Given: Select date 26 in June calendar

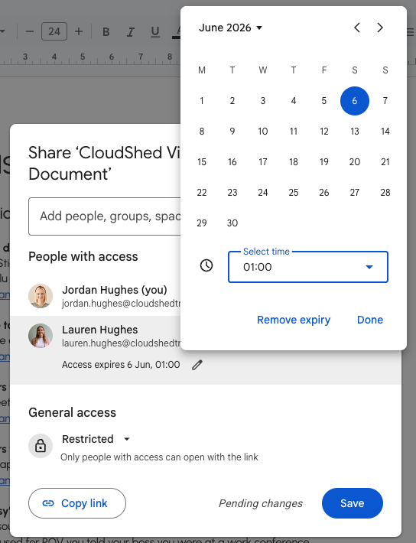Looking at the screenshot, I should tap(324, 192).
